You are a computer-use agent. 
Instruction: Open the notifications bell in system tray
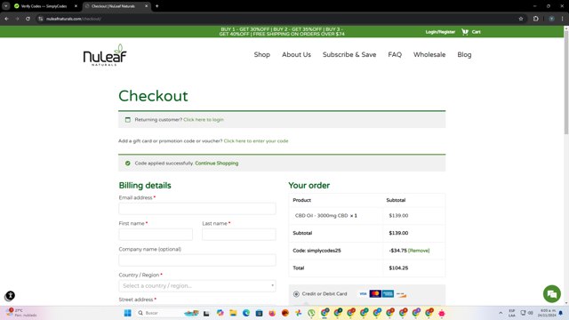(561, 313)
